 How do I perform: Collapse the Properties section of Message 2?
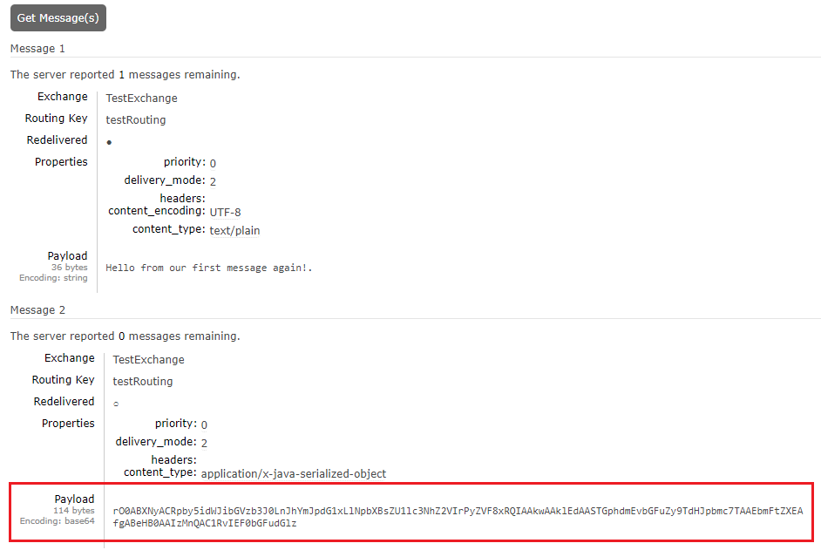click(x=68, y=423)
